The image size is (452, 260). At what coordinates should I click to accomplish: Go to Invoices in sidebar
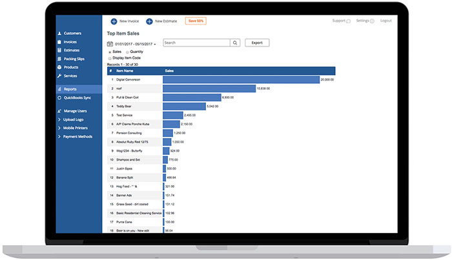pos(70,42)
